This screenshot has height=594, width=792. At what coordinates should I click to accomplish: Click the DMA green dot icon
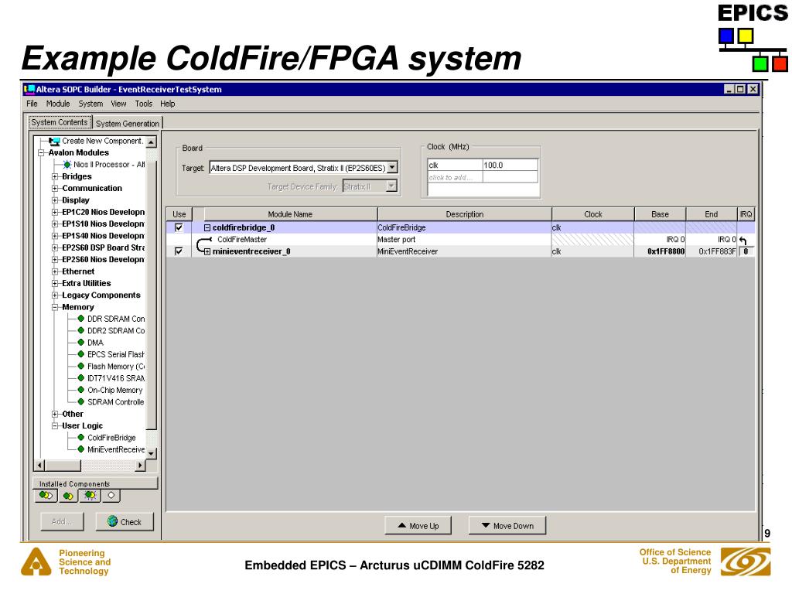[x=80, y=343]
